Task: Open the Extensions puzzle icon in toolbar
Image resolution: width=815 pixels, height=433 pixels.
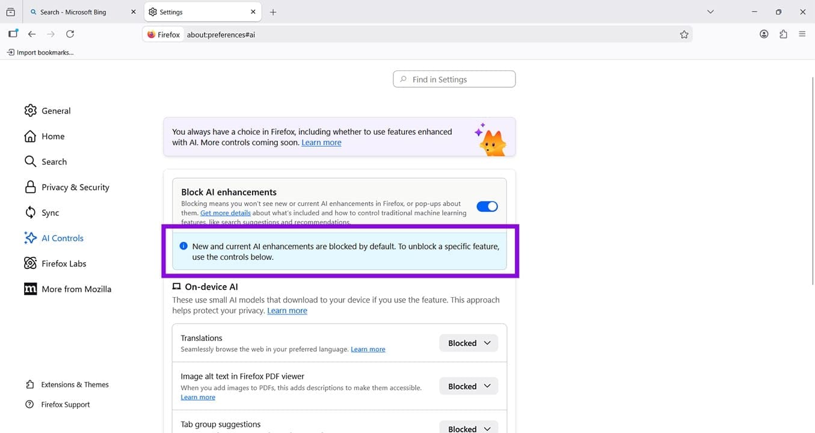Action: coord(783,34)
